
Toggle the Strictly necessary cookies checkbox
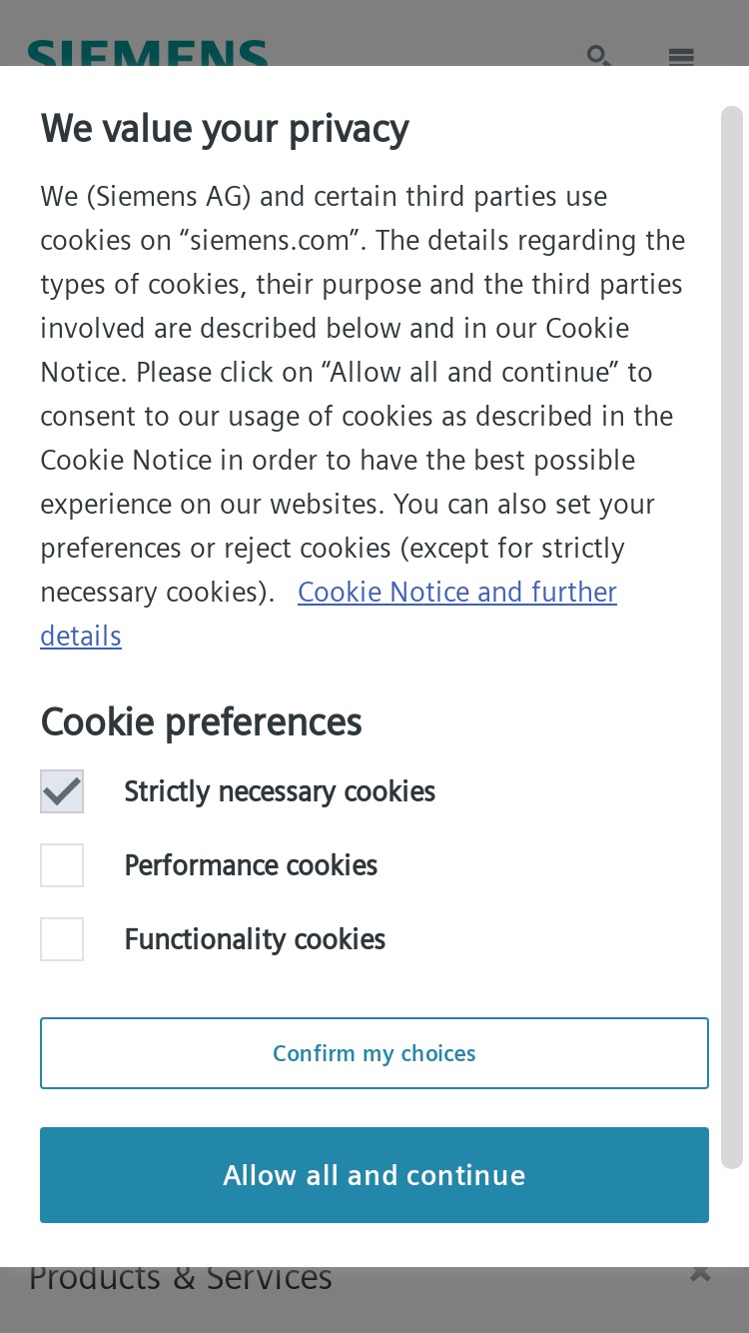62,791
